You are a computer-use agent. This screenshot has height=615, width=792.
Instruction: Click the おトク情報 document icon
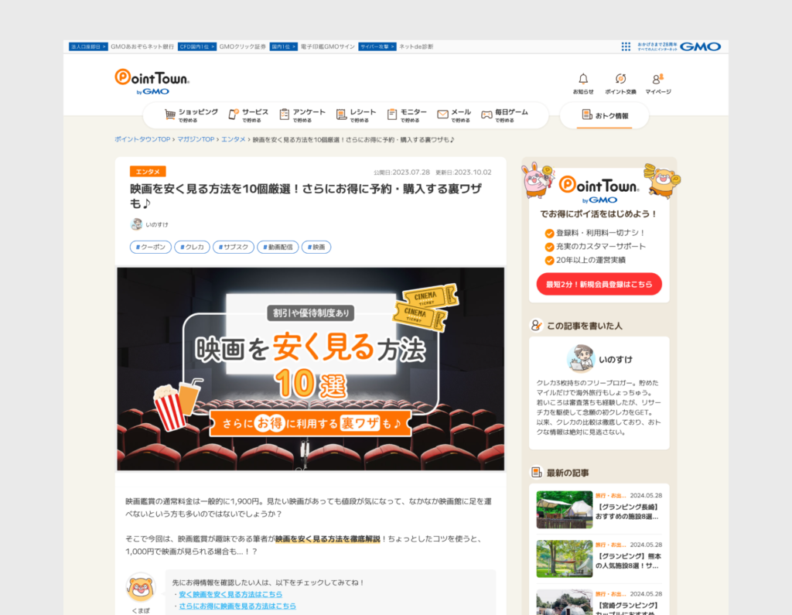point(586,114)
